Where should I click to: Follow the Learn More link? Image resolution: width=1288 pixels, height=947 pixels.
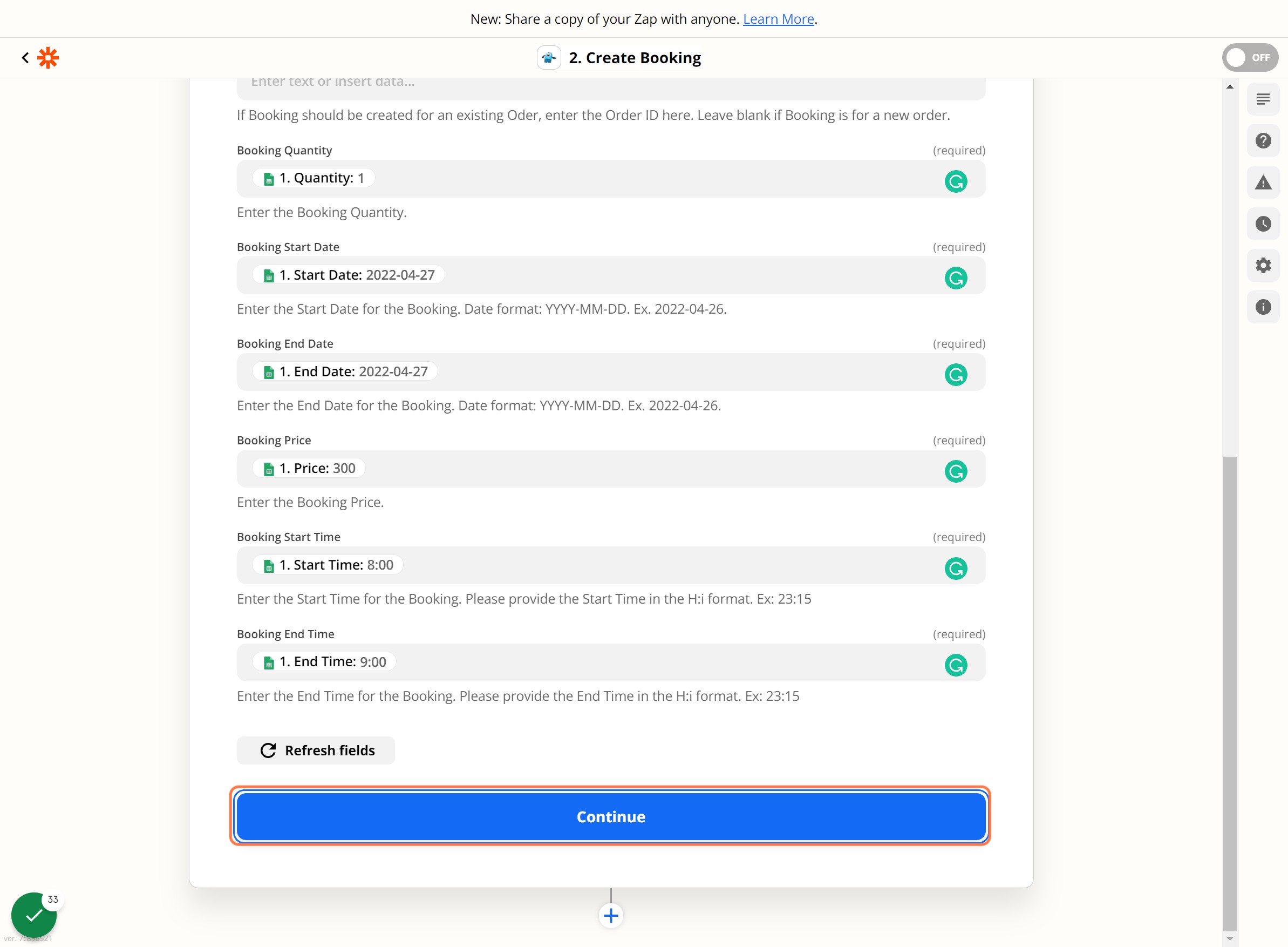pos(778,19)
